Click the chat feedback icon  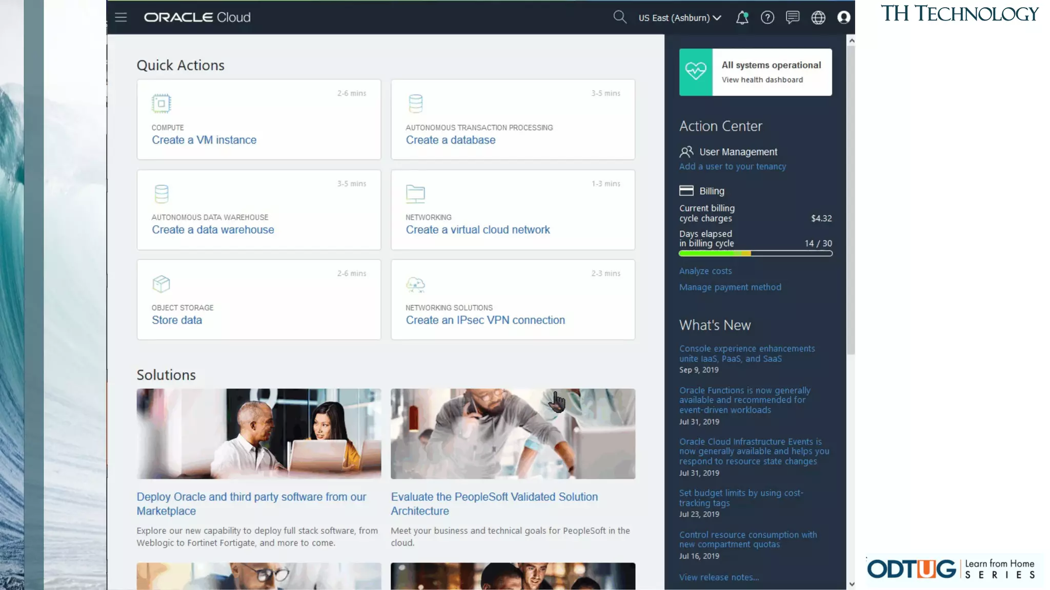793,18
